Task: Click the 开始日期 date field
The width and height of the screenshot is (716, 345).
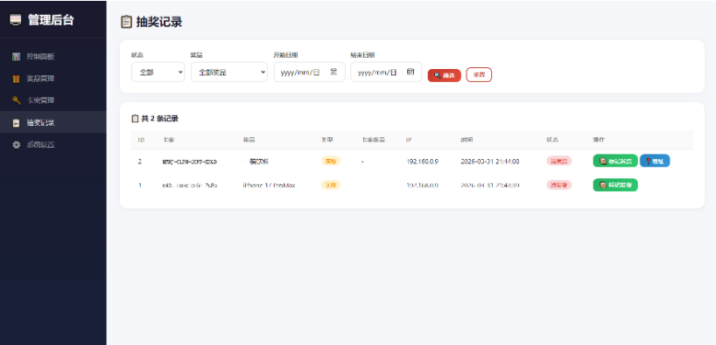Action: pos(309,72)
